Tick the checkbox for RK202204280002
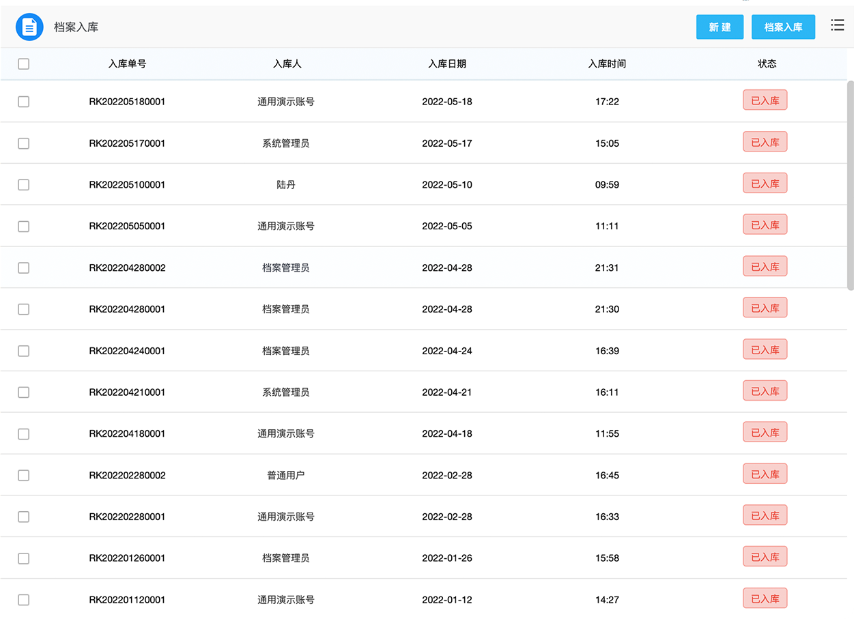Image resolution: width=854 pixels, height=619 pixels. 24,268
